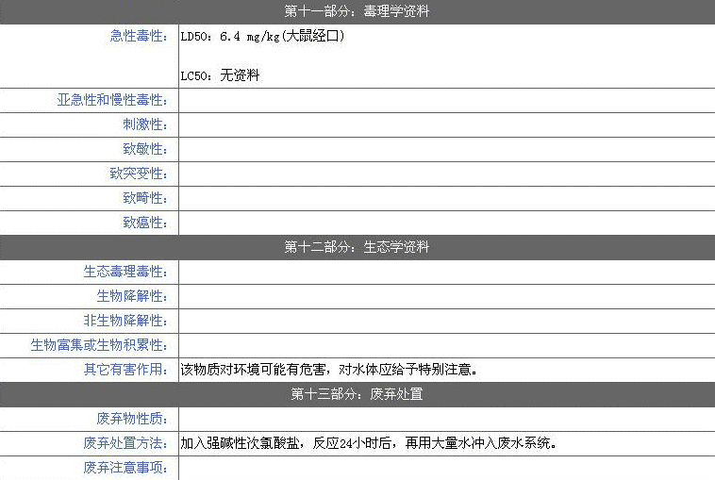
Task: Open the 亚急性和慢性毒性 label
Action: 112,101
